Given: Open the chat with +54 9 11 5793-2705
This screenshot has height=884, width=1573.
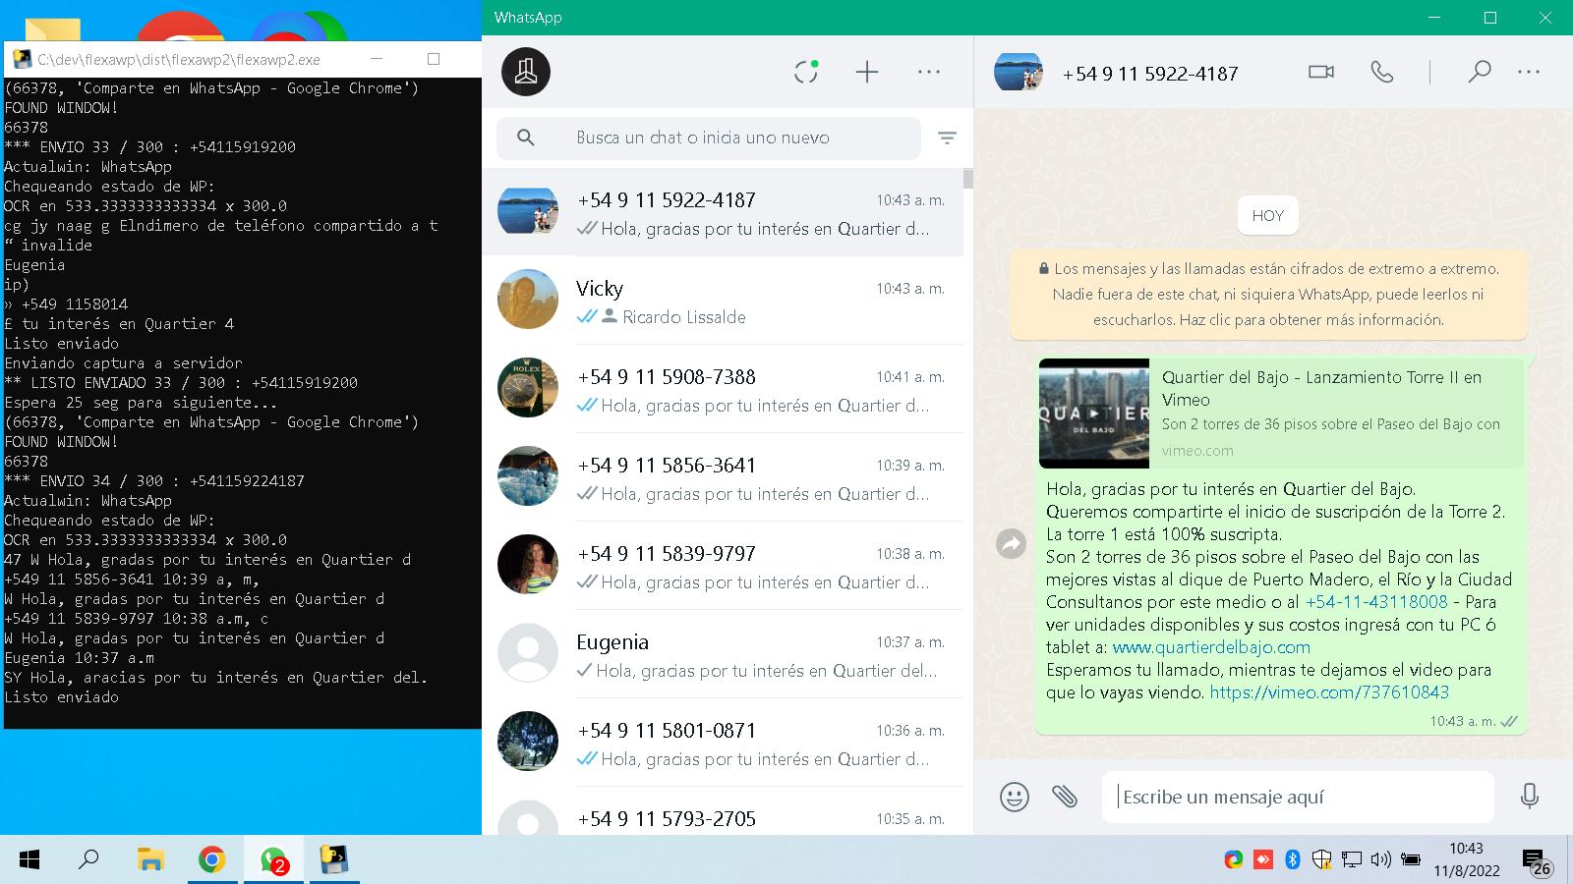Looking at the screenshot, I should (723, 811).
